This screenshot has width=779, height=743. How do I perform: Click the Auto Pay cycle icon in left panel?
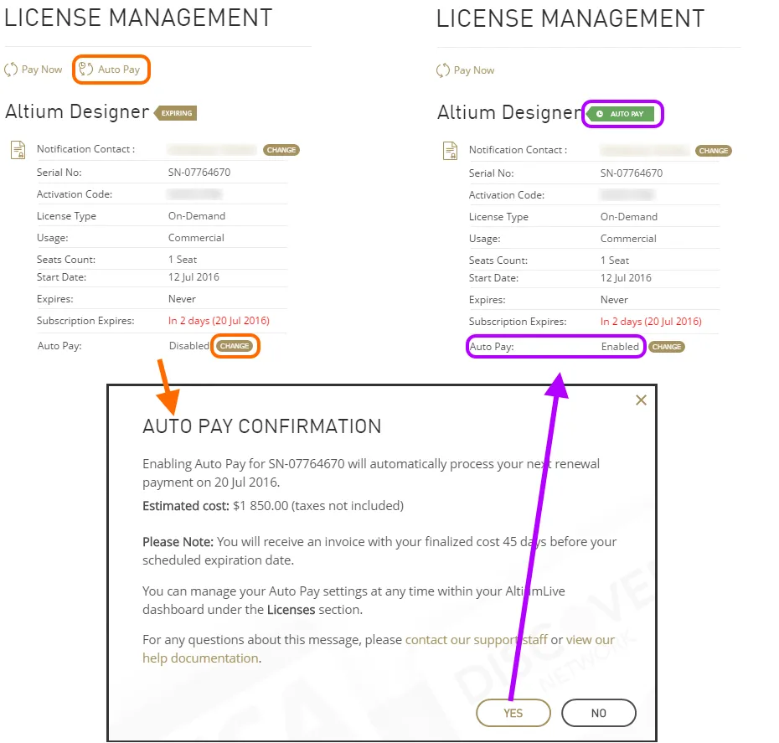coord(86,69)
